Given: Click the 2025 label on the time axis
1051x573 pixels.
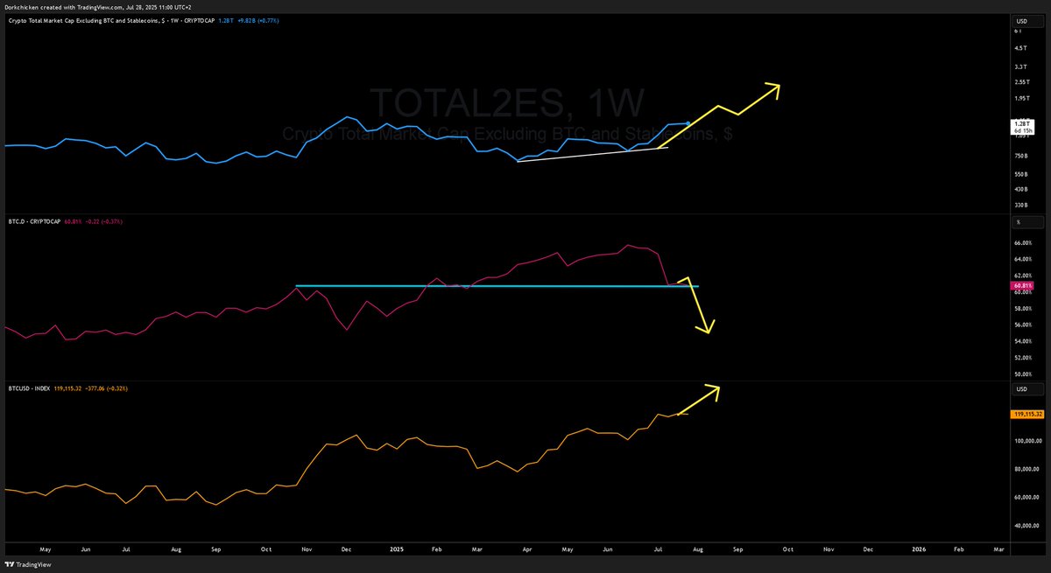Looking at the screenshot, I should [397, 549].
